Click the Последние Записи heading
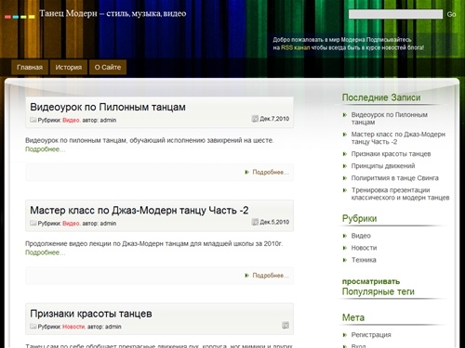 coord(381,97)
